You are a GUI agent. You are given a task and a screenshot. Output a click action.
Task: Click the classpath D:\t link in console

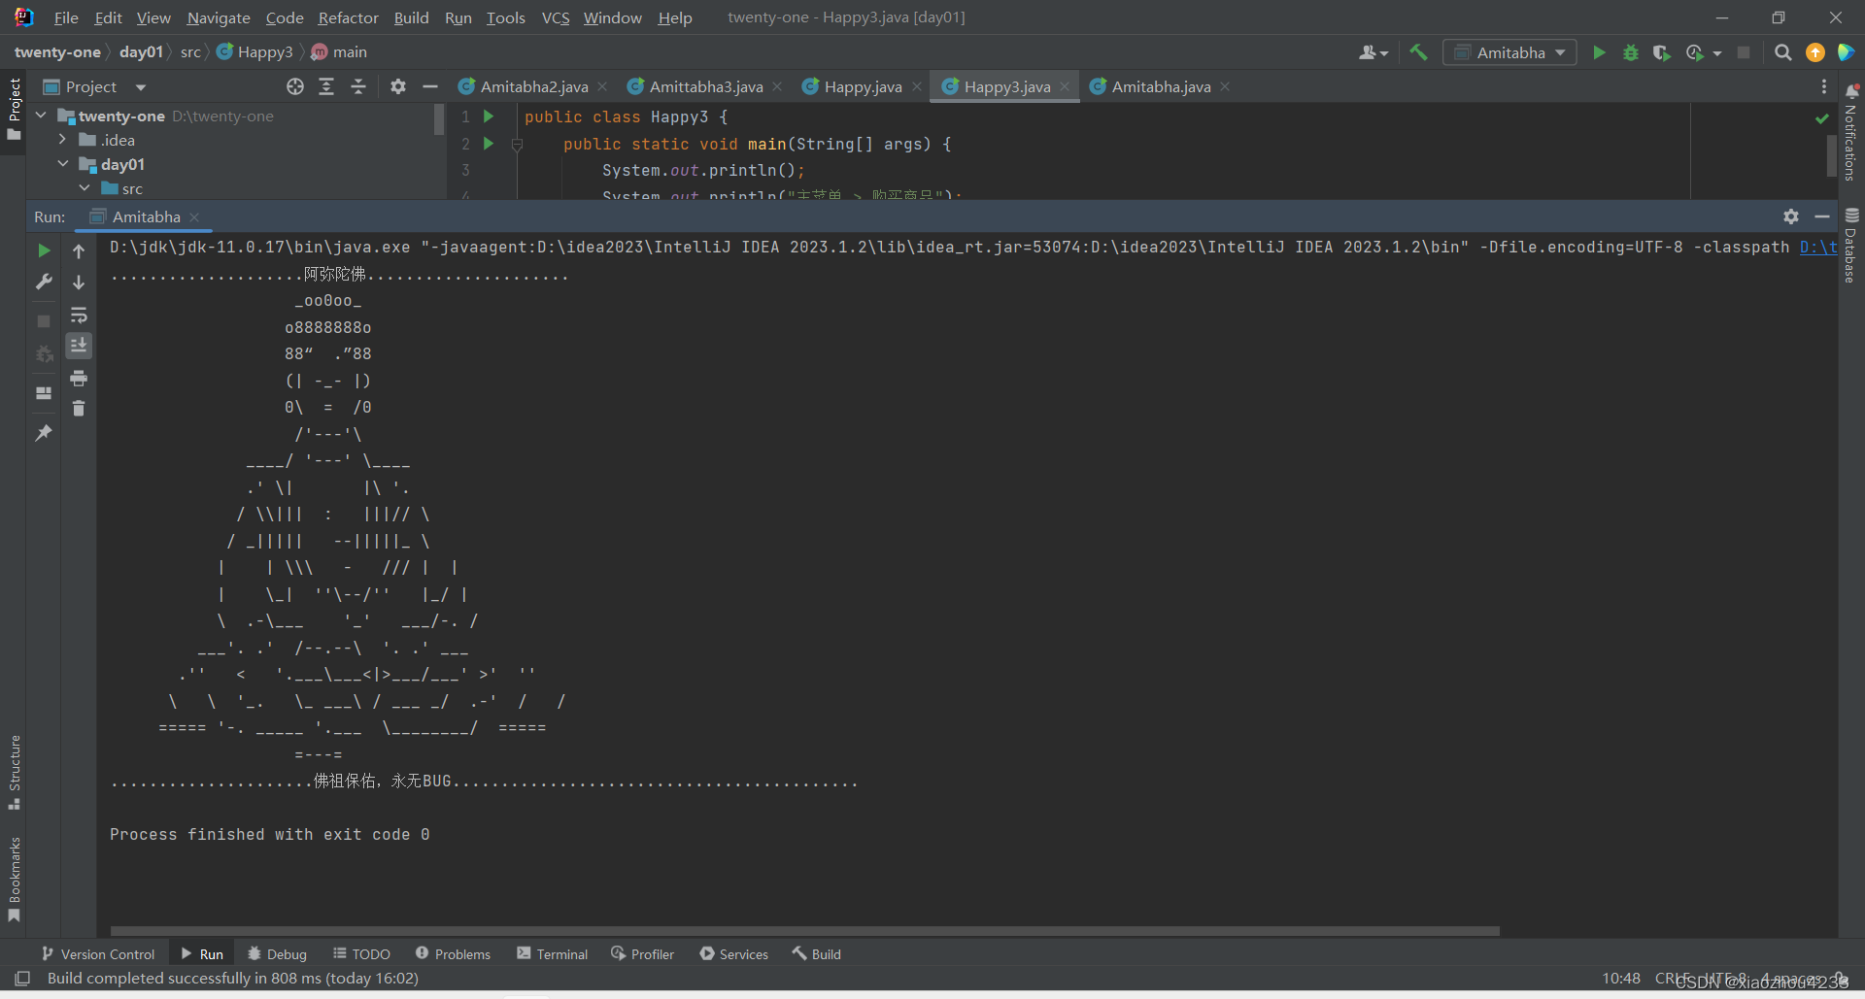point(1818,247)
